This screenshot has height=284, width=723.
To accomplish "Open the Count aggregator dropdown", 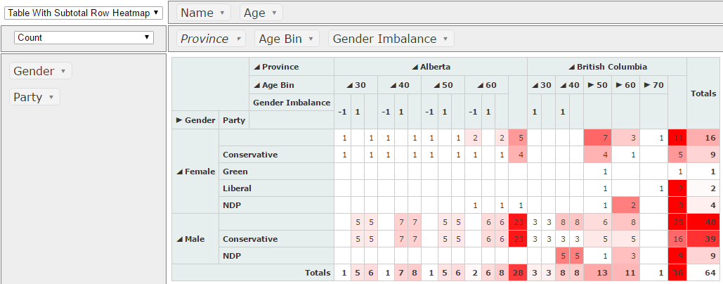I will click(x=84, y=38).
